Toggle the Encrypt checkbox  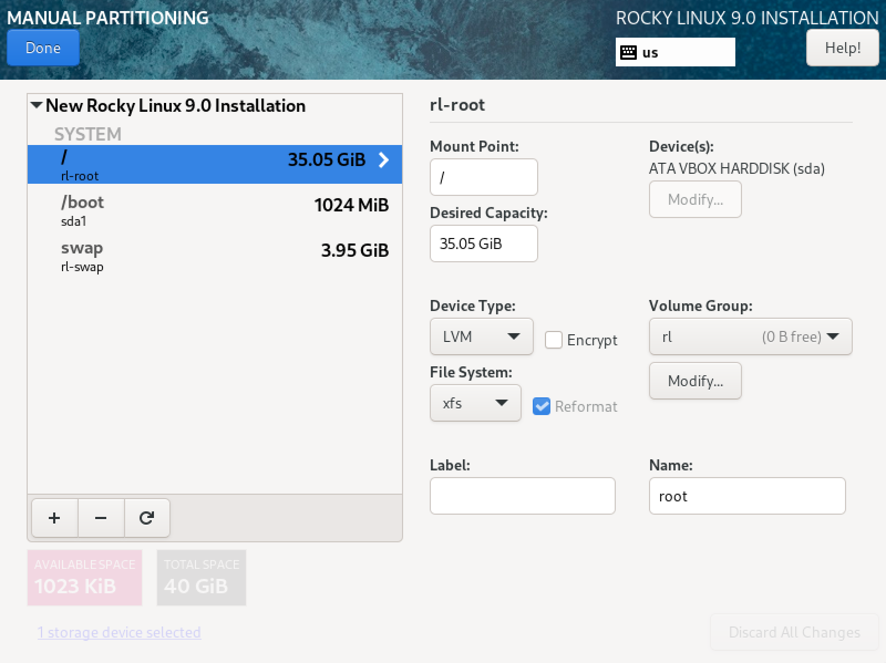tap(554, 340)
